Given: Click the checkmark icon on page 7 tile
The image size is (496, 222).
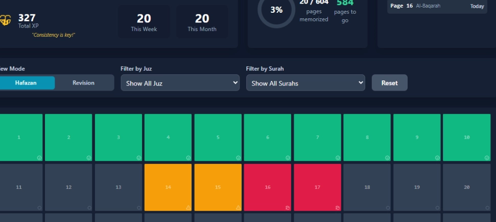Looking at the screenshot, I should (x=338, y=158).
